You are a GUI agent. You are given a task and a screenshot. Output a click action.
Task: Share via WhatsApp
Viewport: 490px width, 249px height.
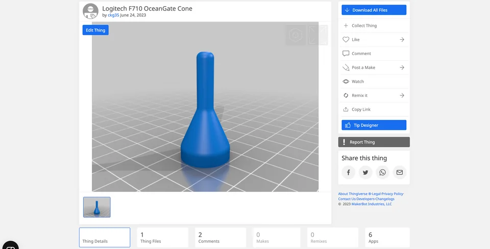point(382,172)
